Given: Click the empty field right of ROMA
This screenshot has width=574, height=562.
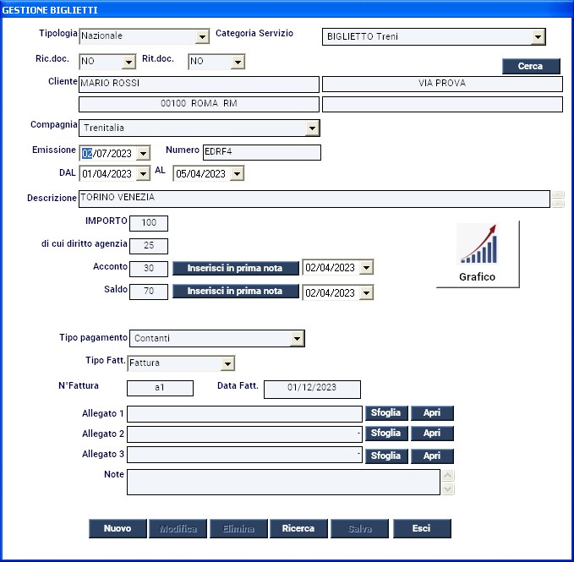Looking at the screenshot, I should 442,104.
